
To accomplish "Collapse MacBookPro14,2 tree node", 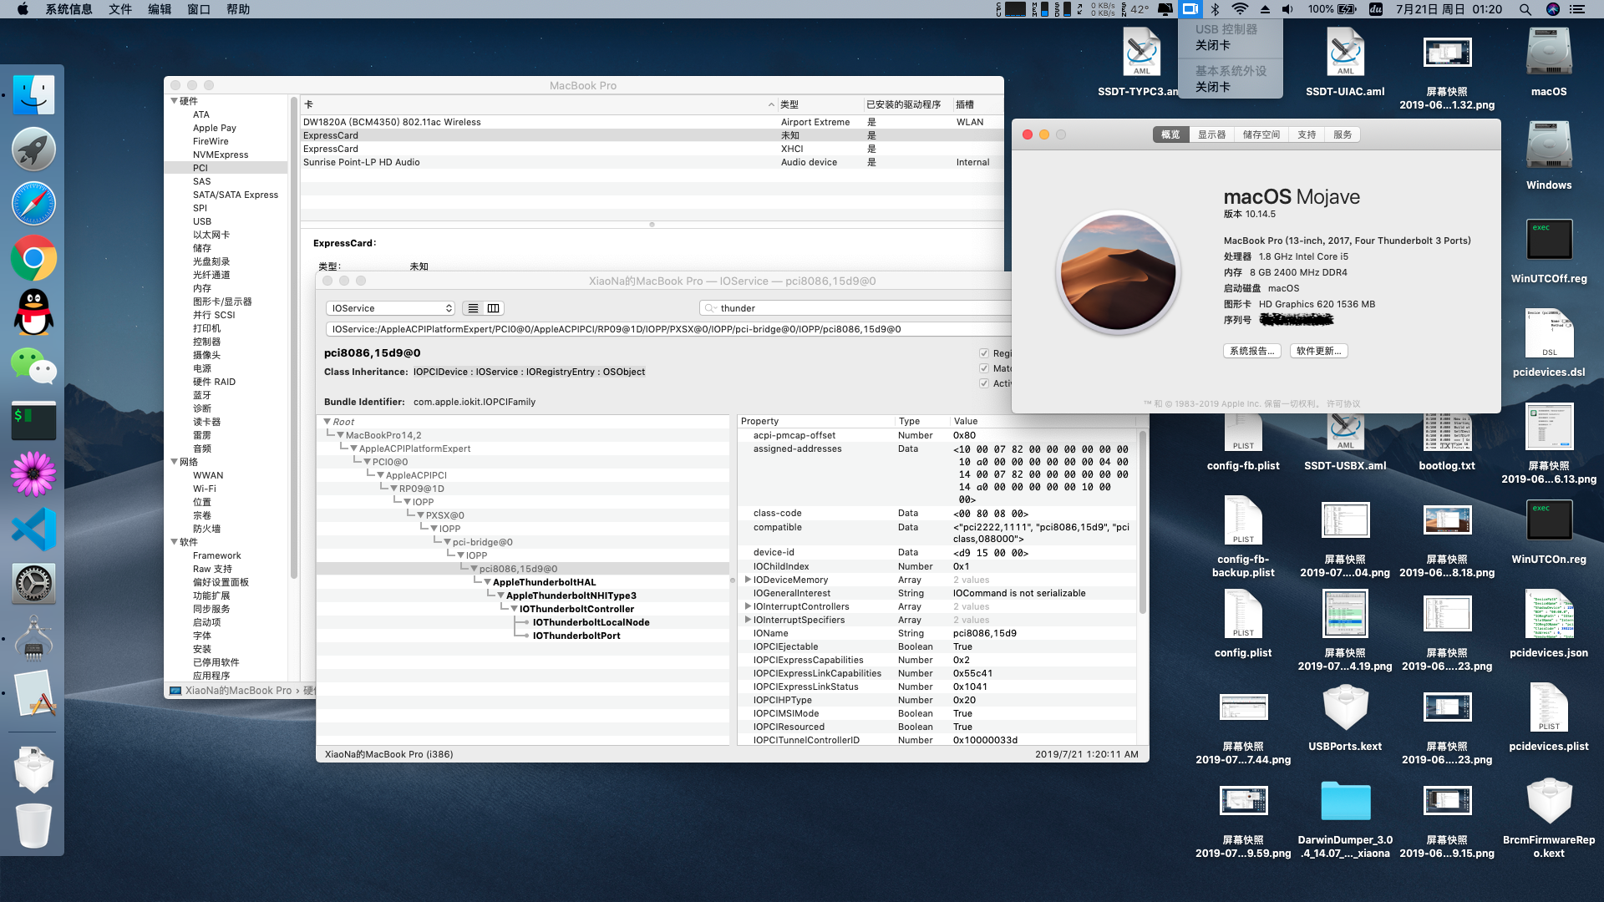I will pos(341,435).
